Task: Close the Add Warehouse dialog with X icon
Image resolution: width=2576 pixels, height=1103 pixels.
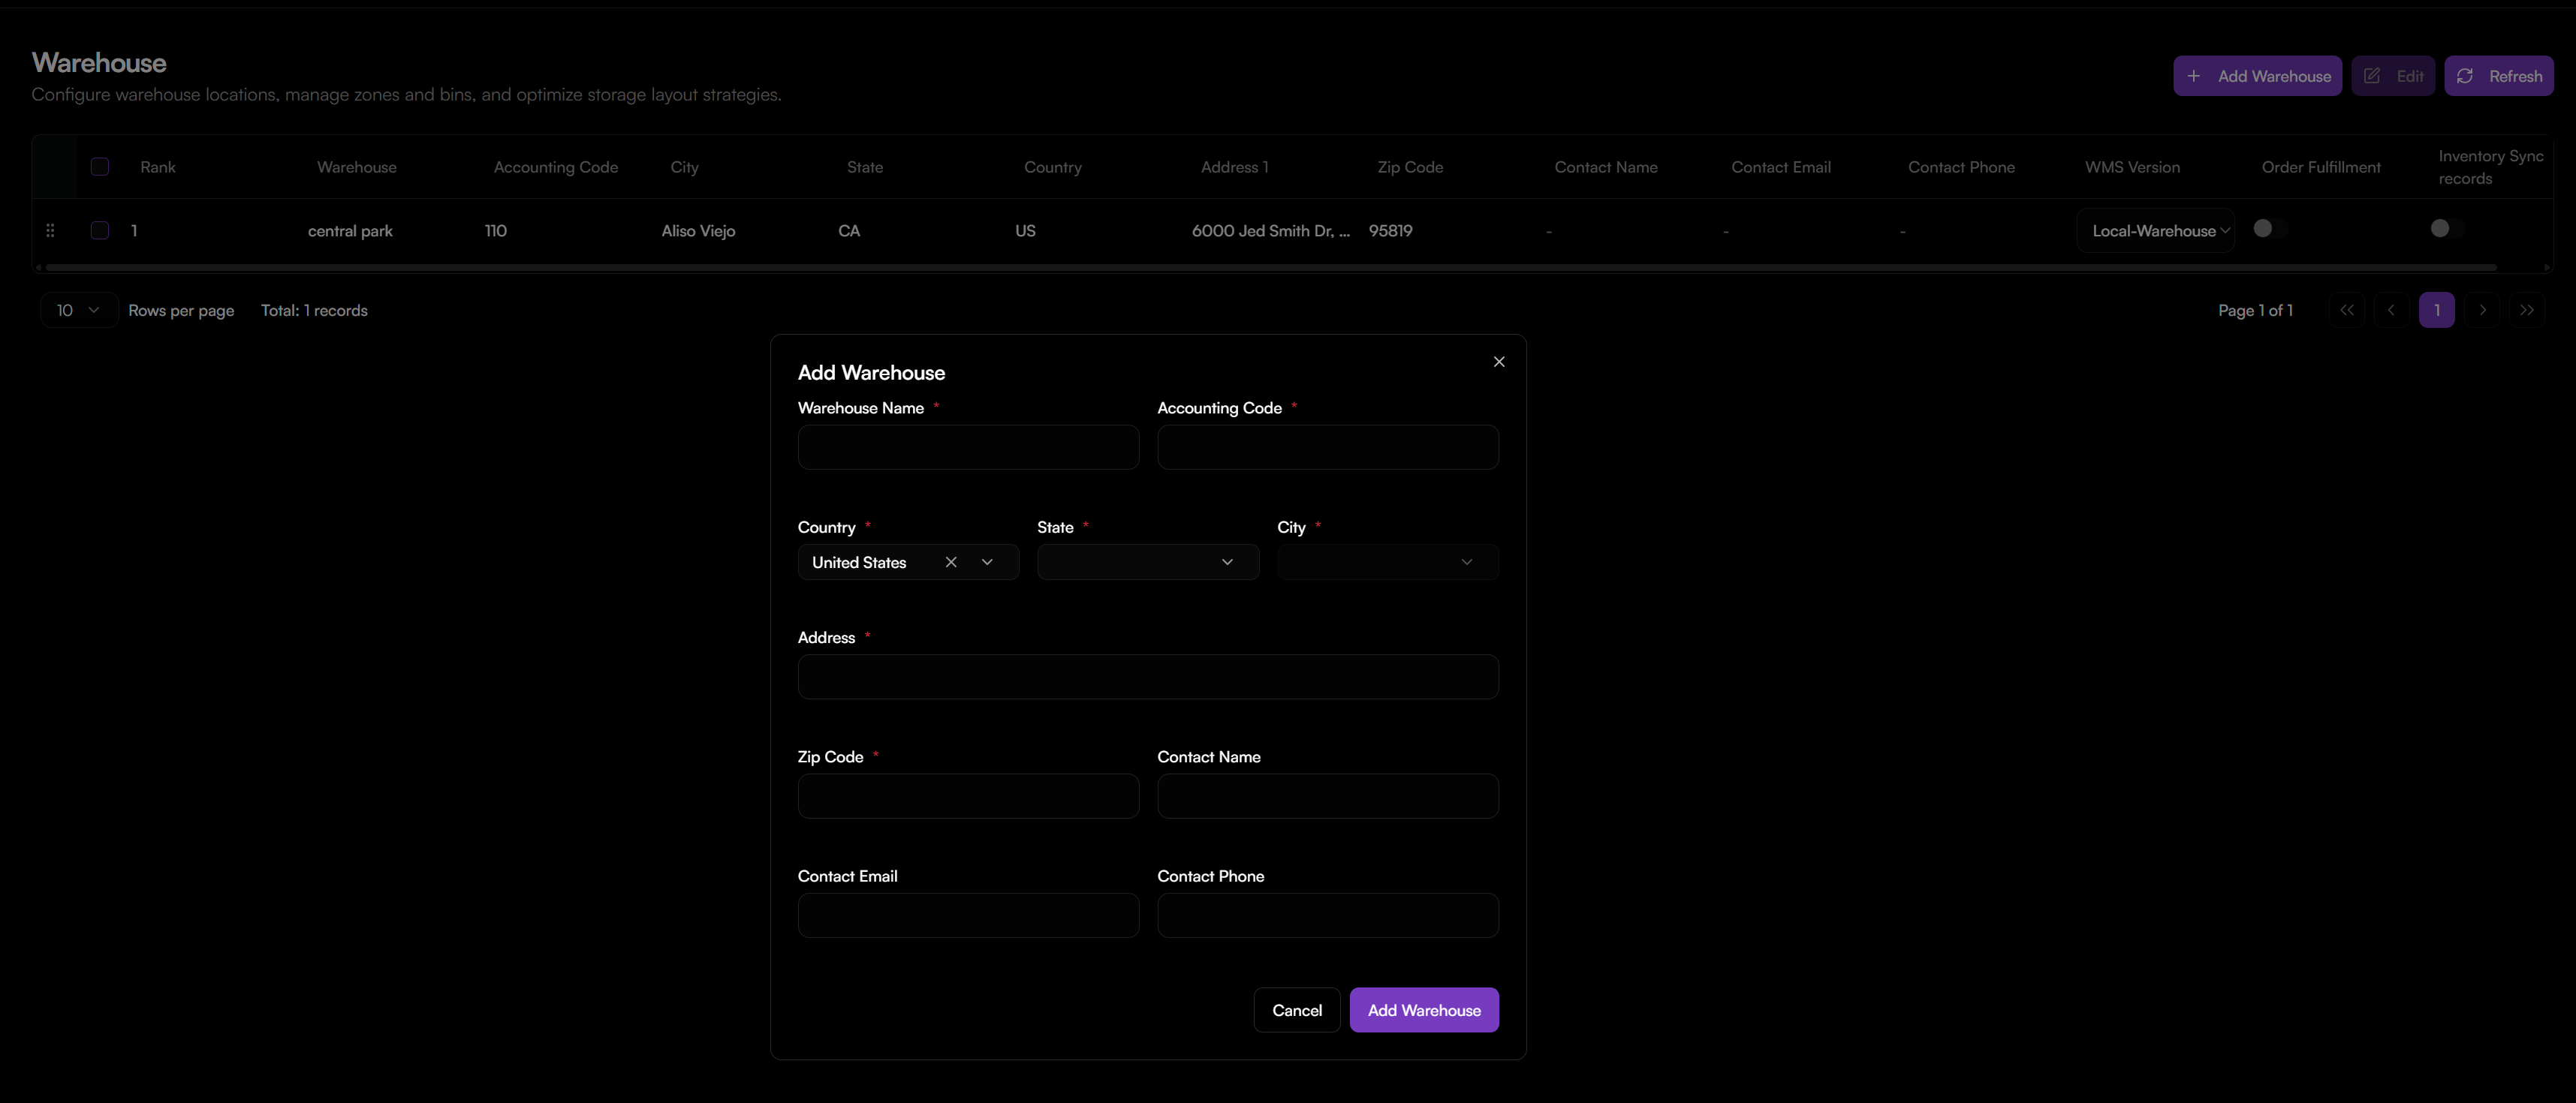Action: click(1498, 362)
